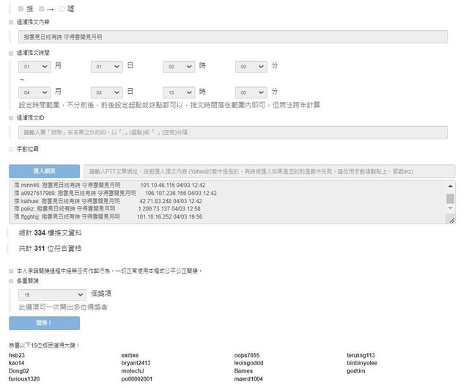
Task: Toggle the 推 checkbox
Action: point(21,9)
